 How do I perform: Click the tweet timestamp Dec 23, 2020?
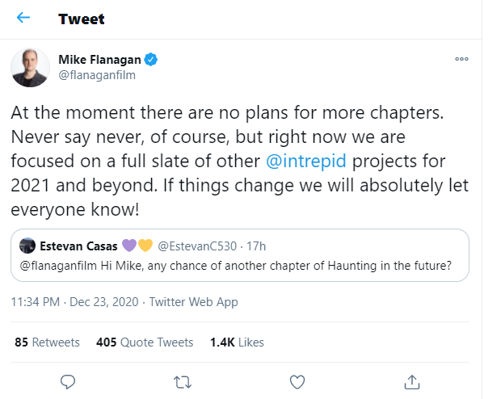click(107, 302)
